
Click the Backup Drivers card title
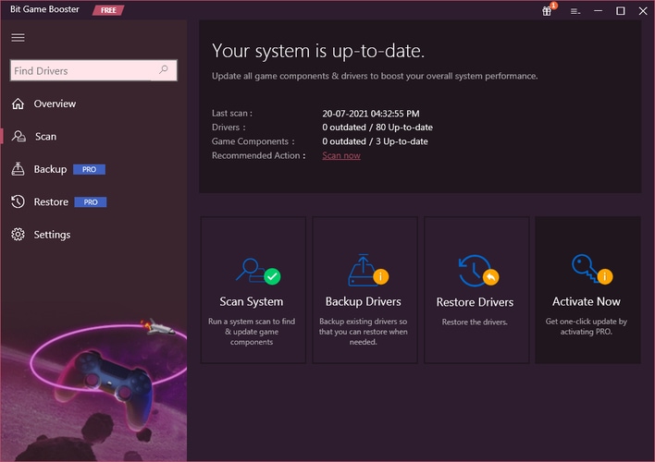(x=364, y=301)
